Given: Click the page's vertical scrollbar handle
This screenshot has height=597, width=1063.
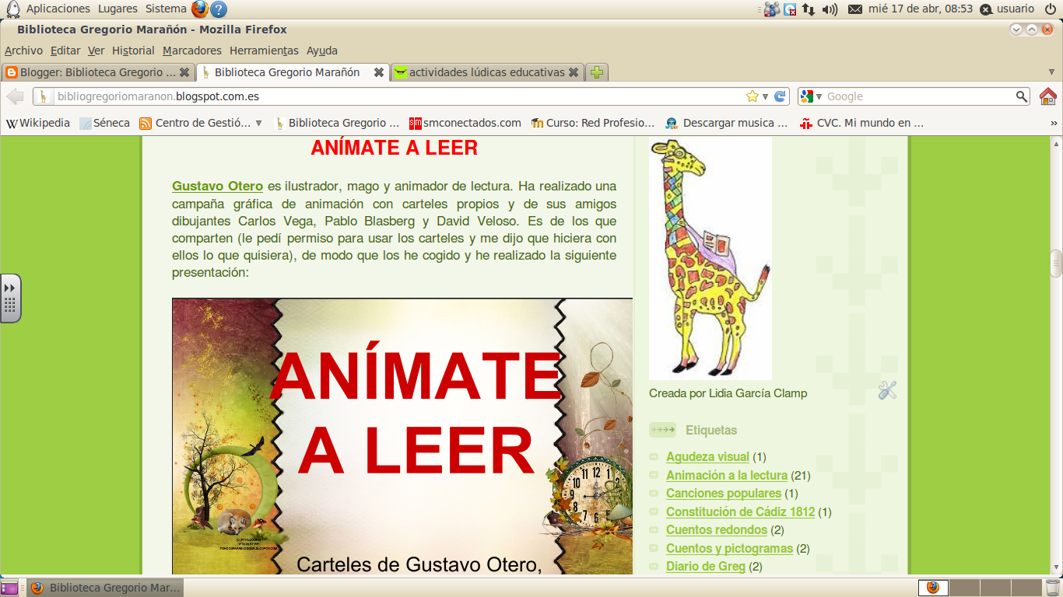Looking at the screenshot, I should (1055, 263).
